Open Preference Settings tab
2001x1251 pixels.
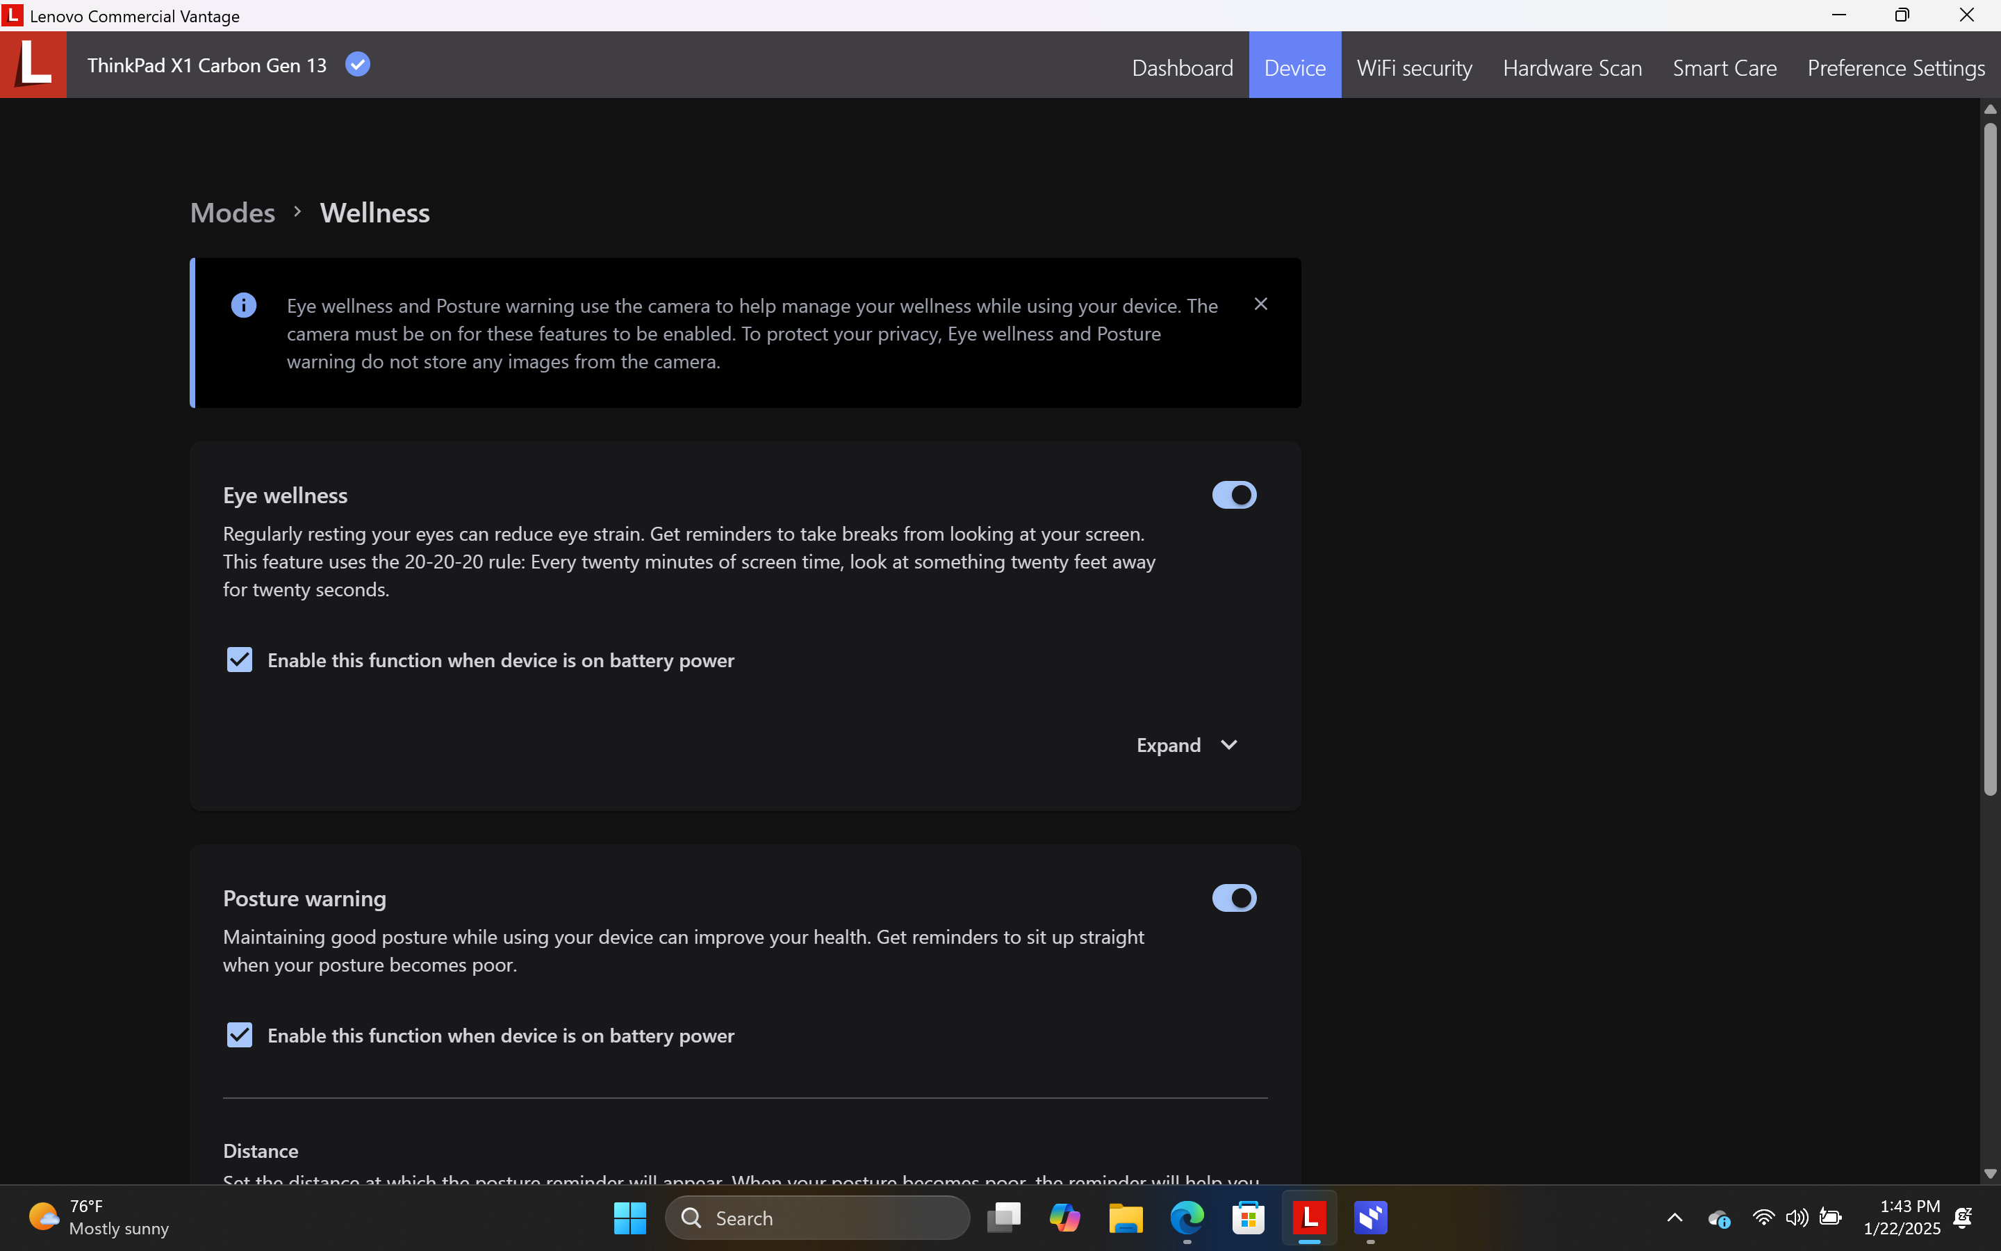pos(1896,67)
